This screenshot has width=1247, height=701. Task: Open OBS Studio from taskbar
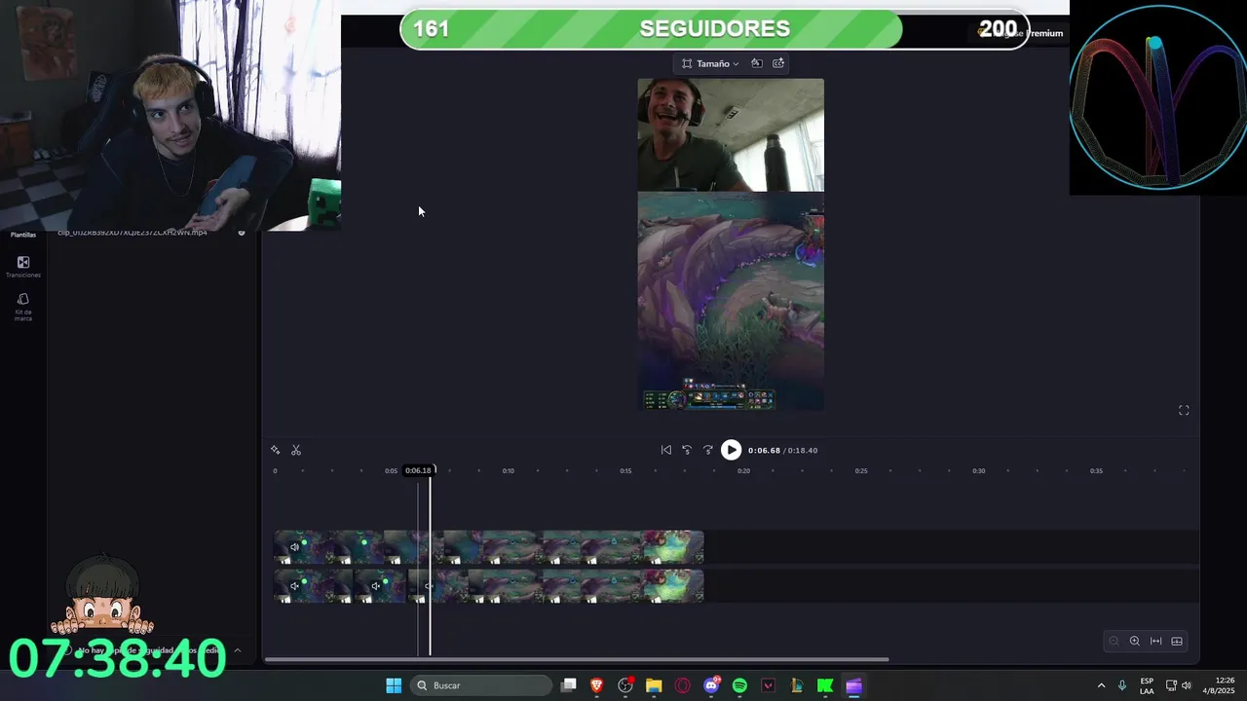point(625,685)
